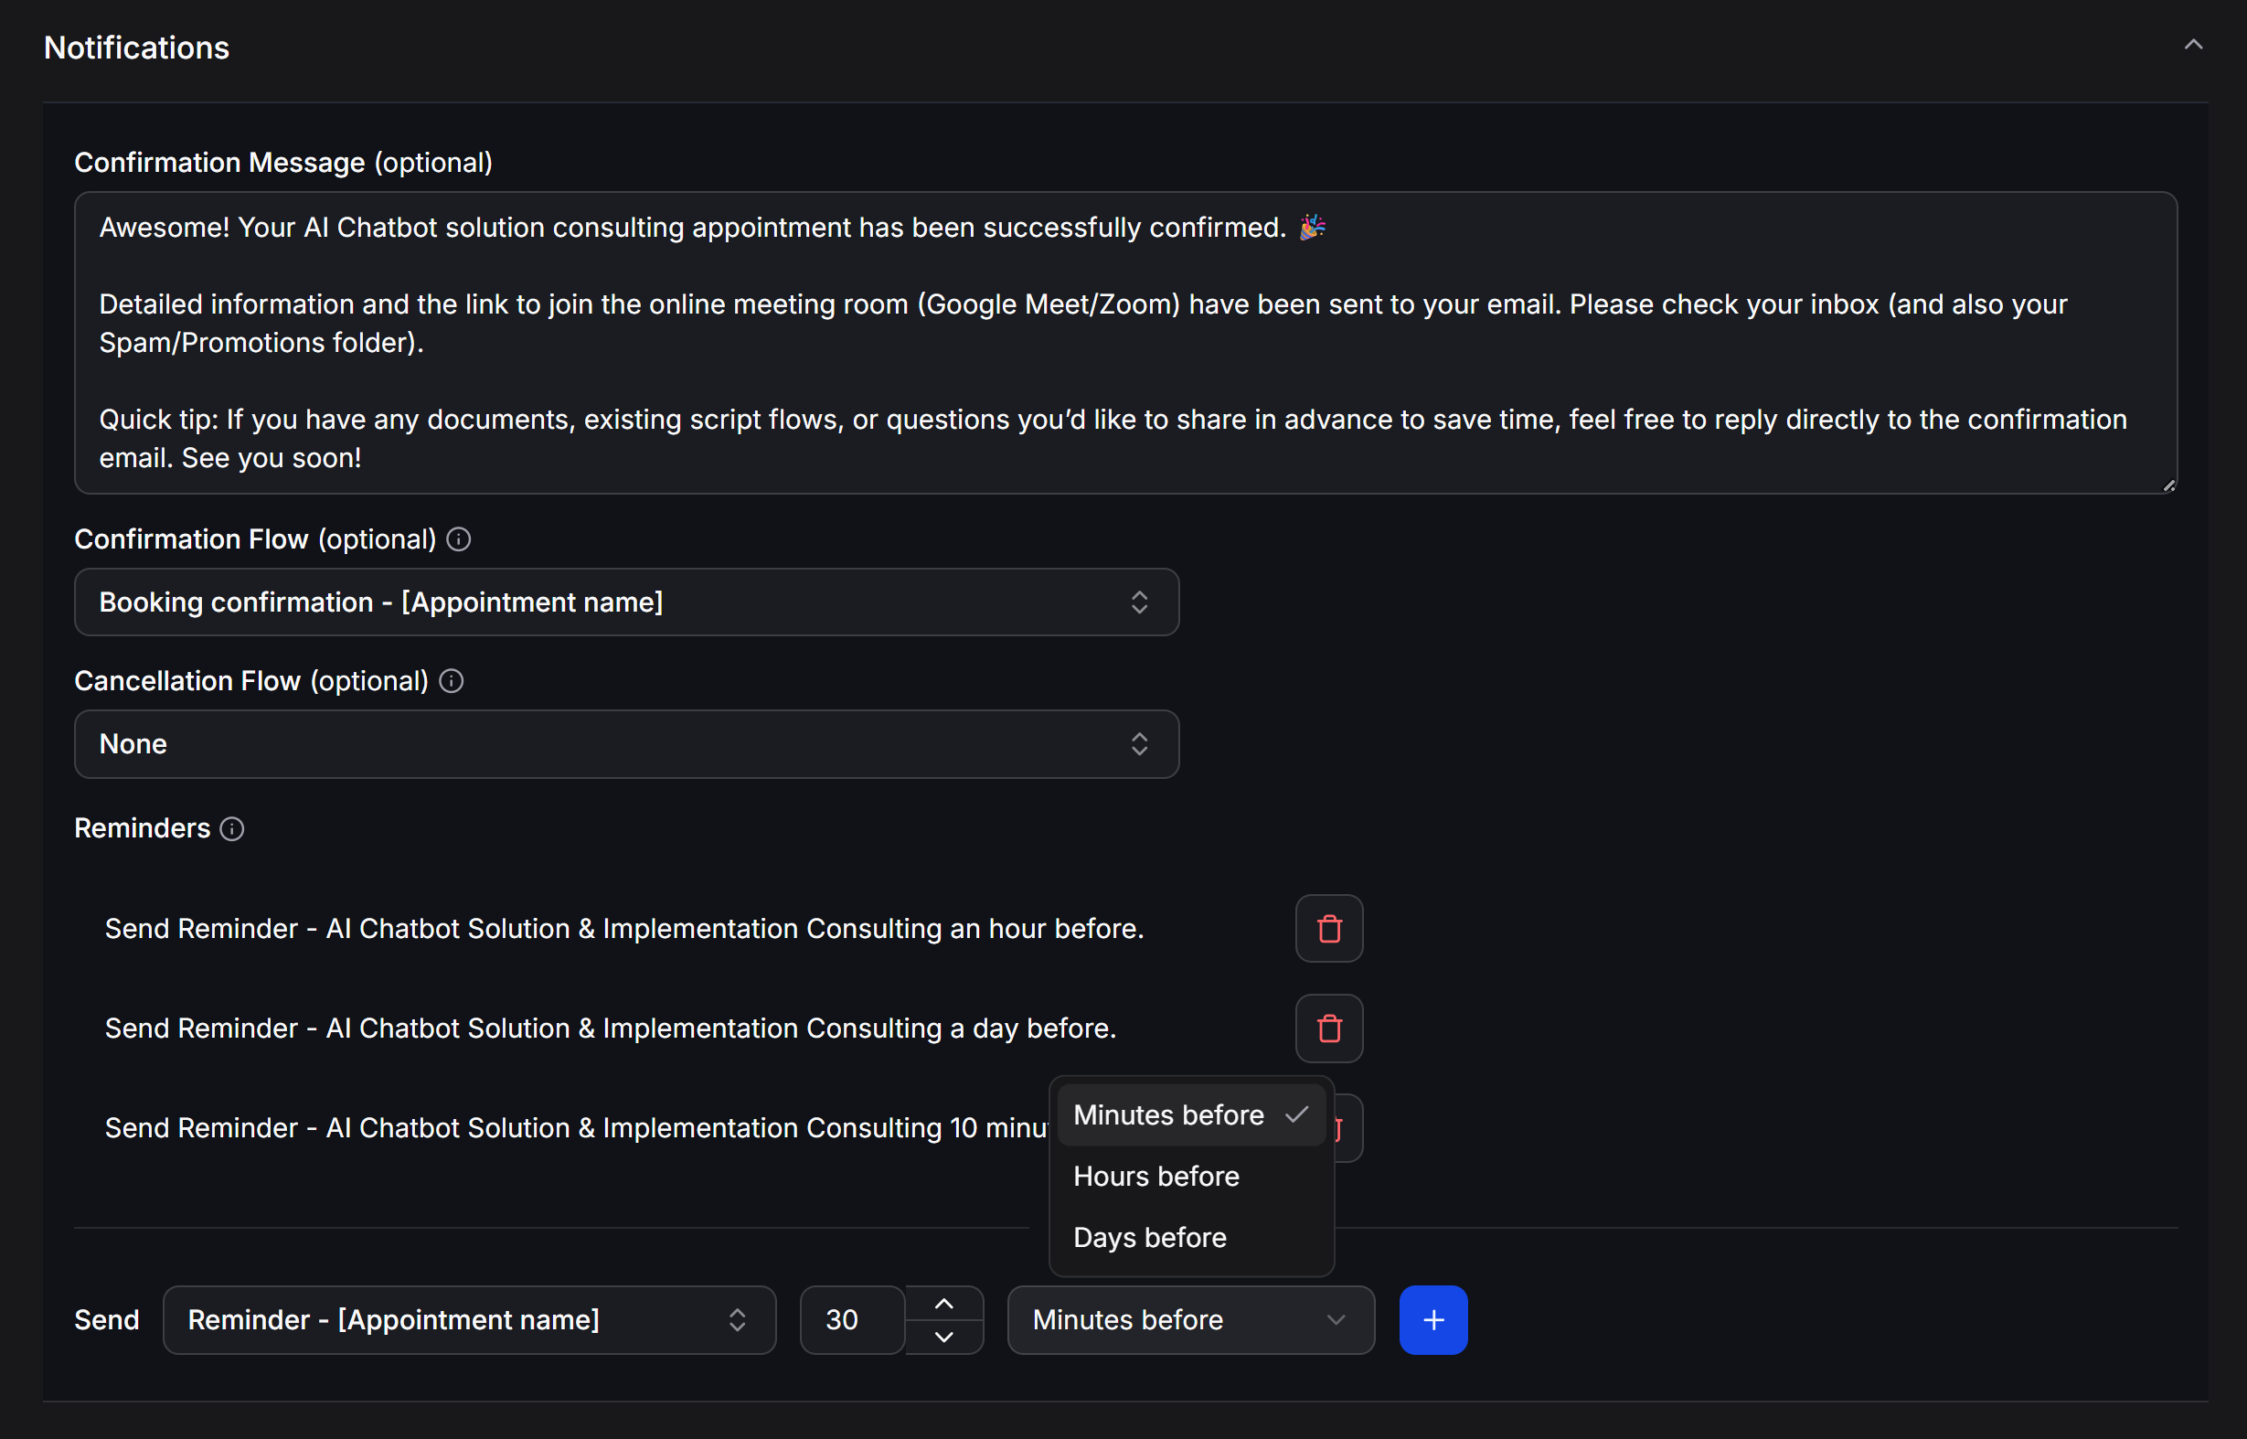Click the 10 minutes reminder row text
Viewport: 2247px width, 1439px height.
[x=576, y=1128]
